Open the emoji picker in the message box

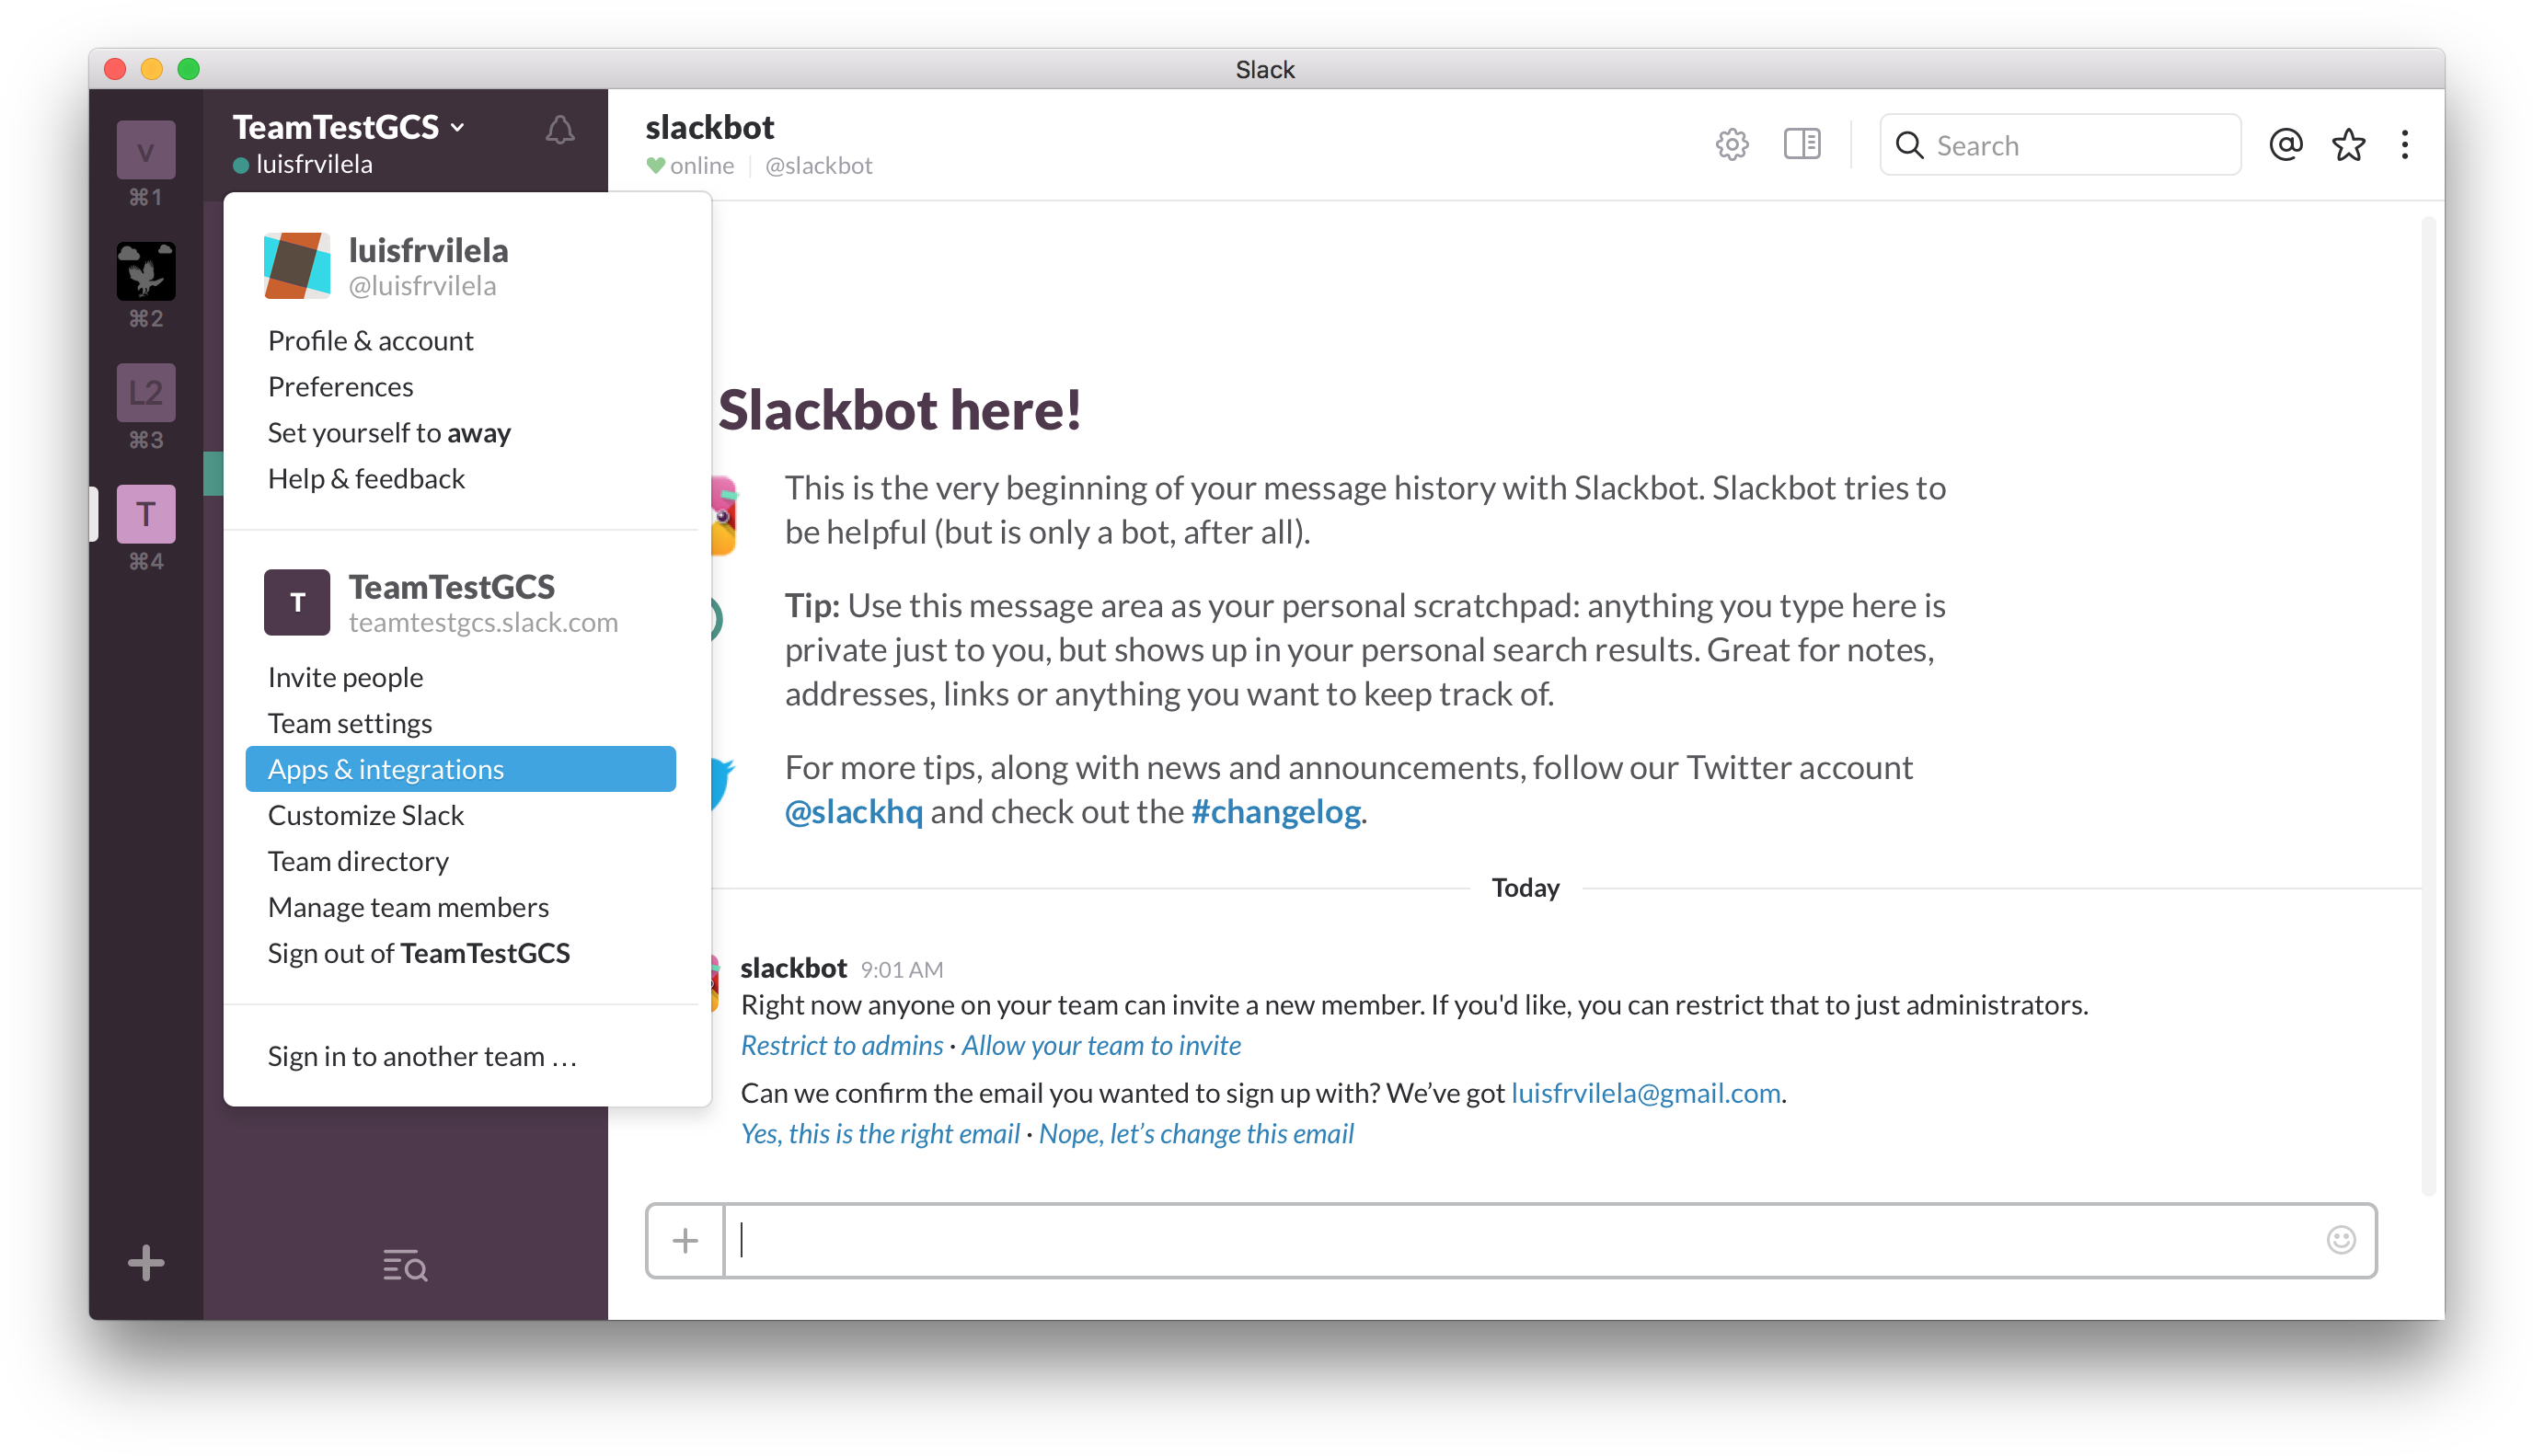pyautogui.click(x=2341, y=1239)
